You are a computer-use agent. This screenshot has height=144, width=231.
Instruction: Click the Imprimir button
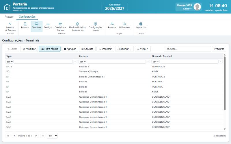tap(105, 49)
